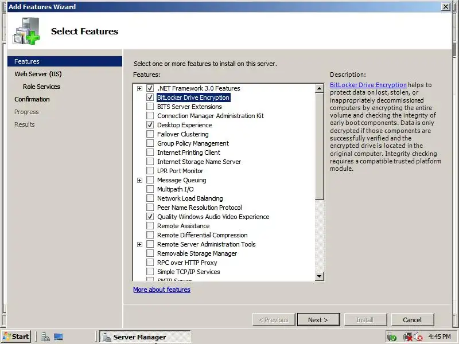Select Network Load Balancing label
The height and width of the screenshot is (344, 459).
point(190,198)
